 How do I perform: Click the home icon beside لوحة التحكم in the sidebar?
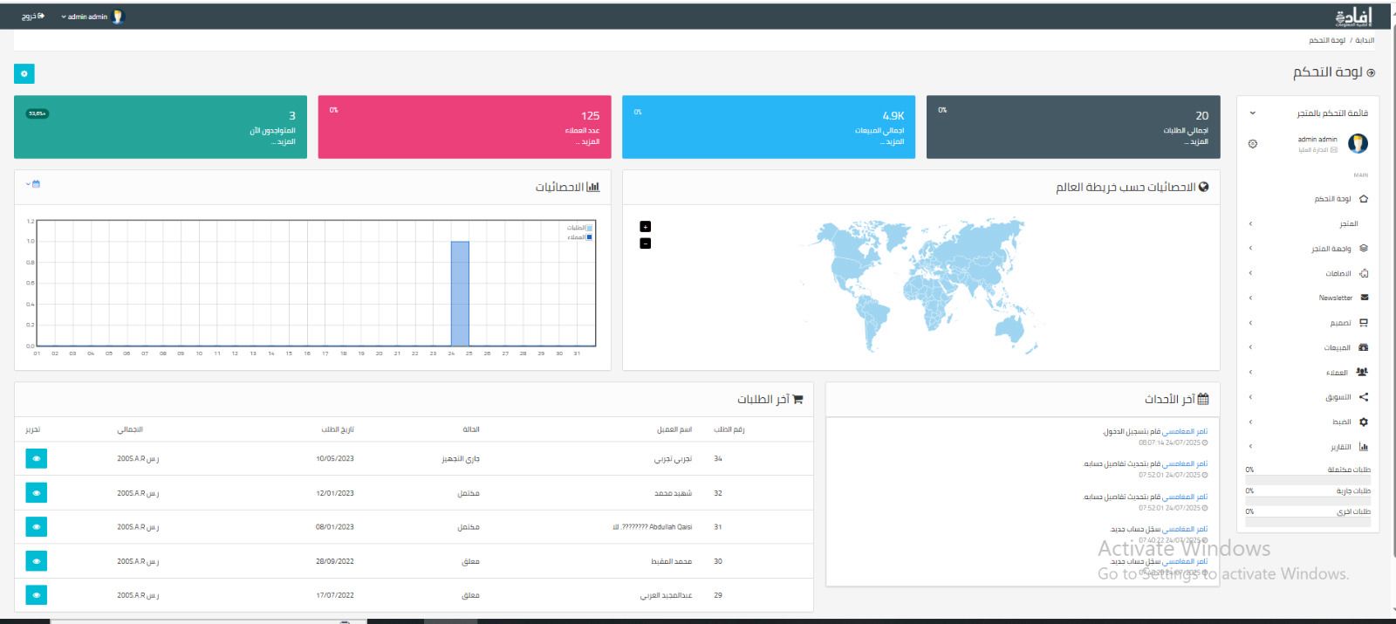(1364, 199)
